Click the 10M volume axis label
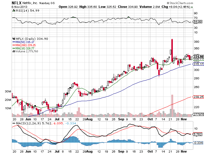Screen dimensions: 204x154 [8, 108]
